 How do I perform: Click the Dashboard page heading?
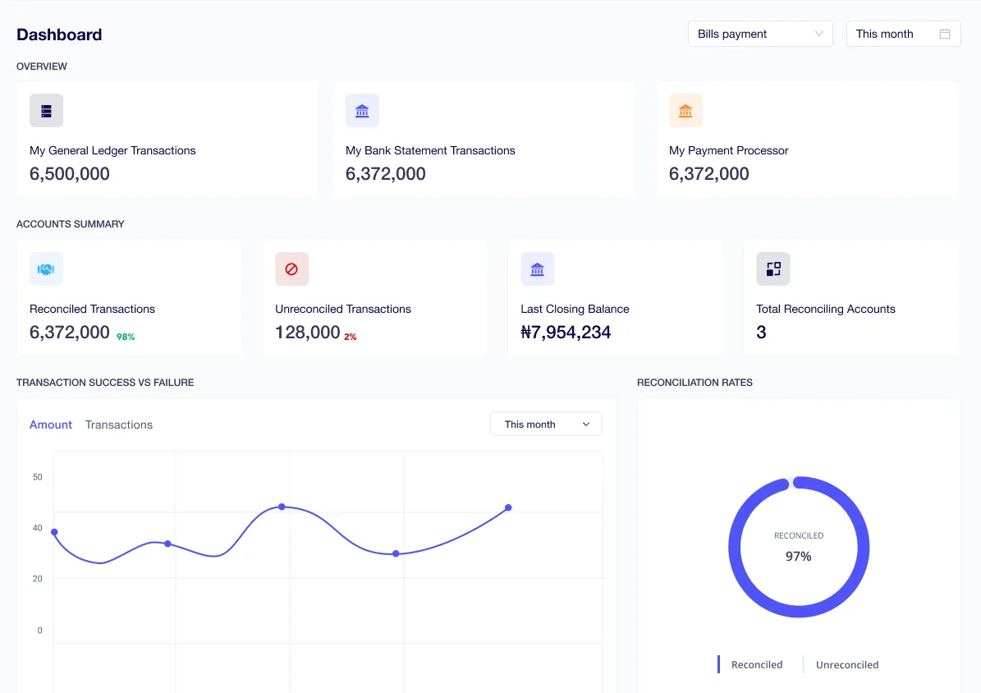(x=59, y=34)
